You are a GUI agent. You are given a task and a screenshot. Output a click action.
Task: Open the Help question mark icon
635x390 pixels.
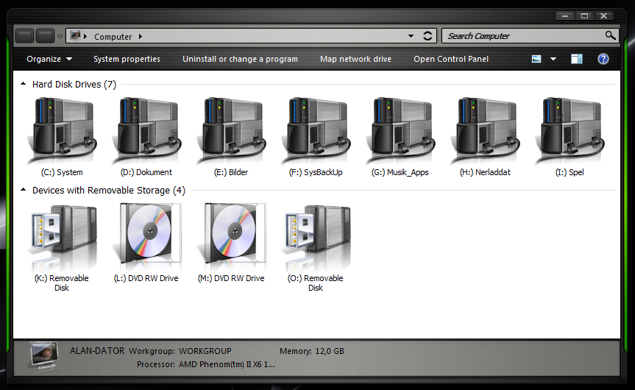(603, 59)
